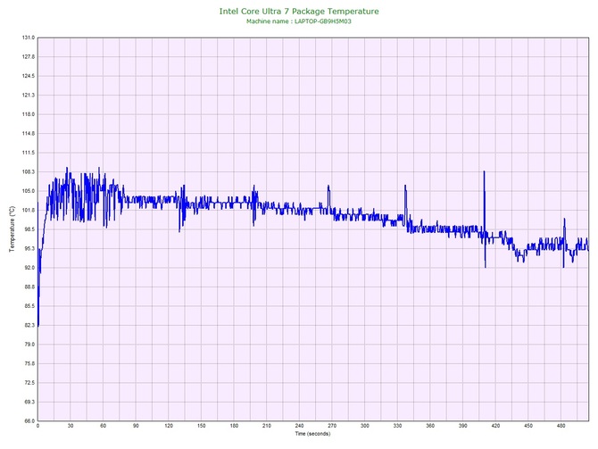Select the 330 seconds x-axis label
598x449 pixels.
click(397, 426)
